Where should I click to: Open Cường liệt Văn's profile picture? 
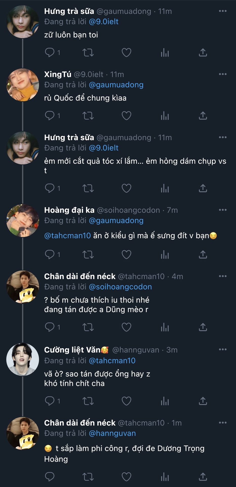(23, 359)
